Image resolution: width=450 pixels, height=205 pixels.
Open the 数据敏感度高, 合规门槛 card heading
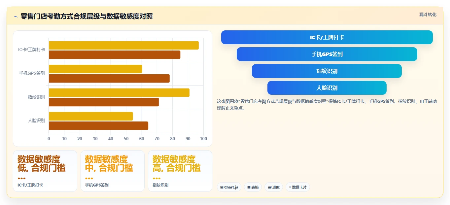(x=177, y=163)
